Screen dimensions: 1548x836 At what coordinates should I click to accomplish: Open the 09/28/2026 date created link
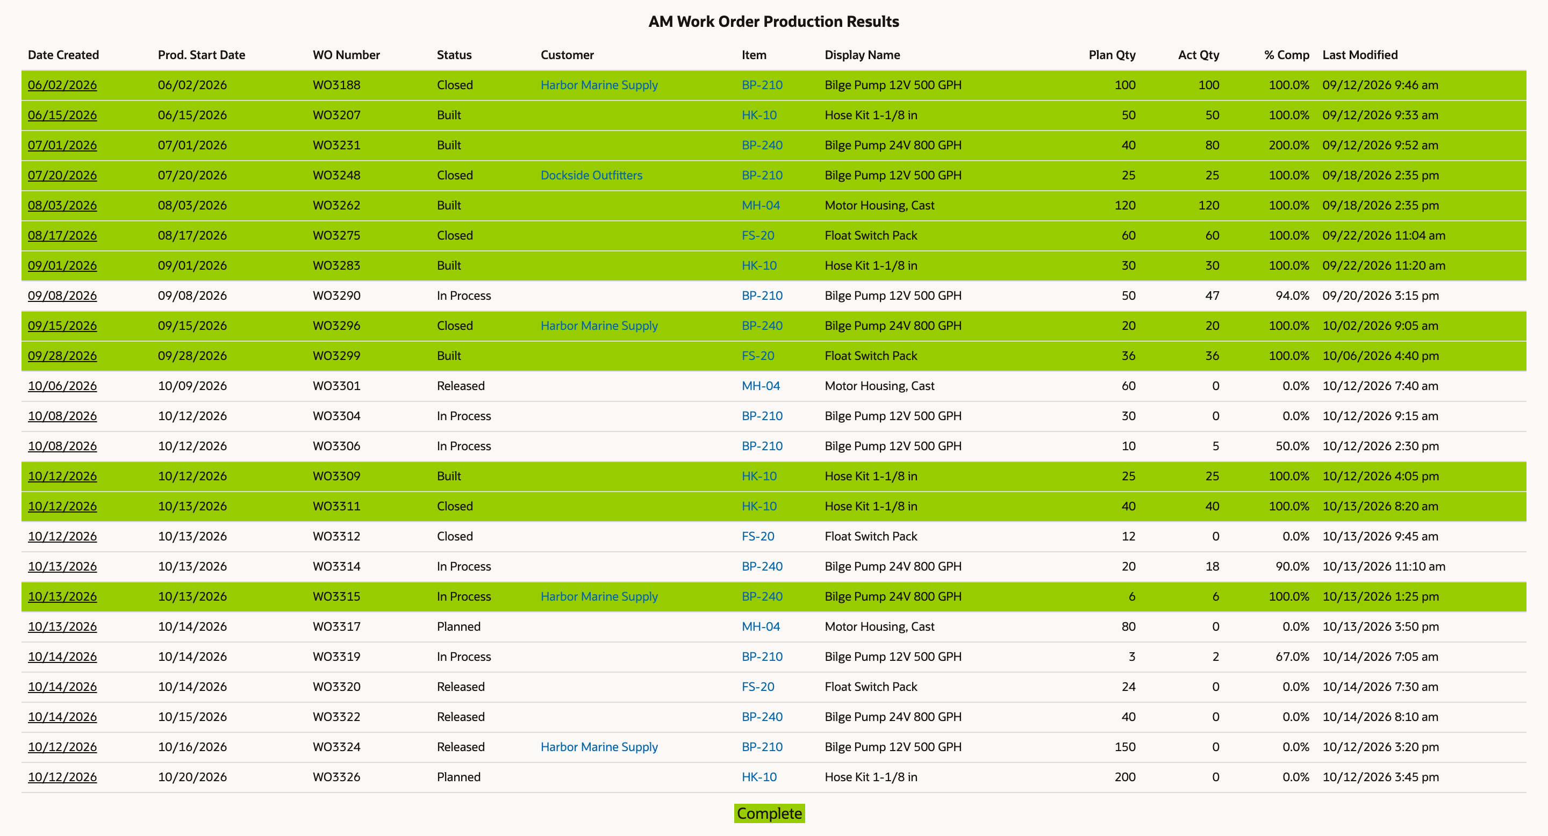(x=62, y=355)
